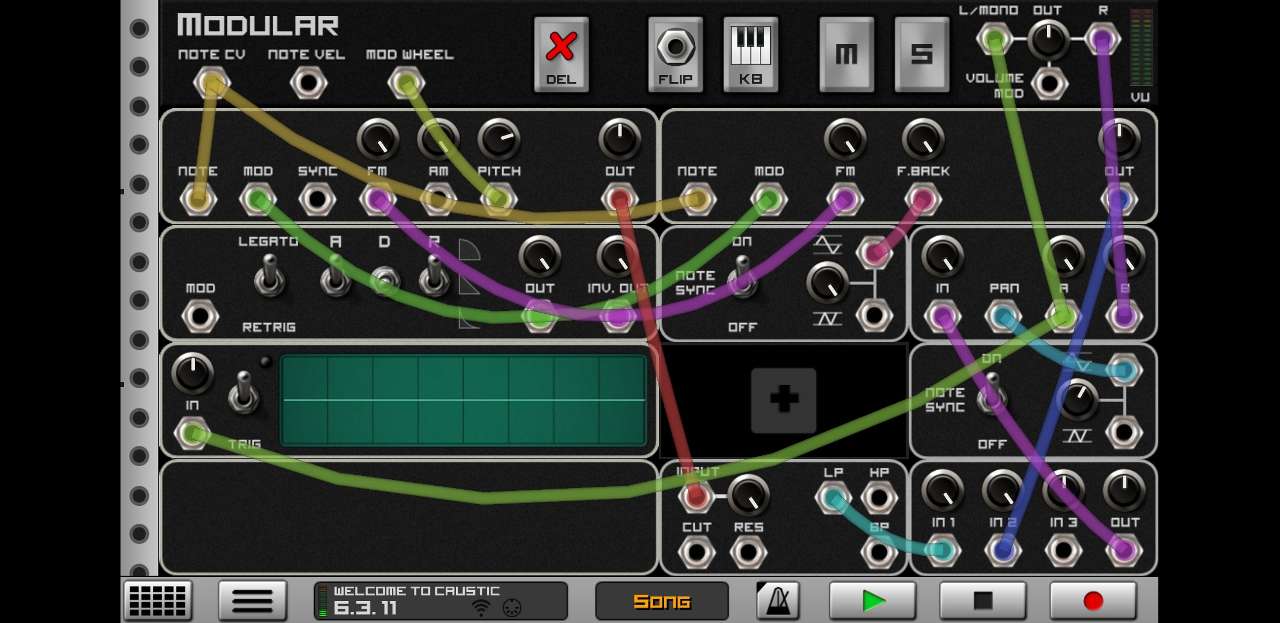
Task: Flip the rack with the FLIP jack button
Action: tap(675, 54)
